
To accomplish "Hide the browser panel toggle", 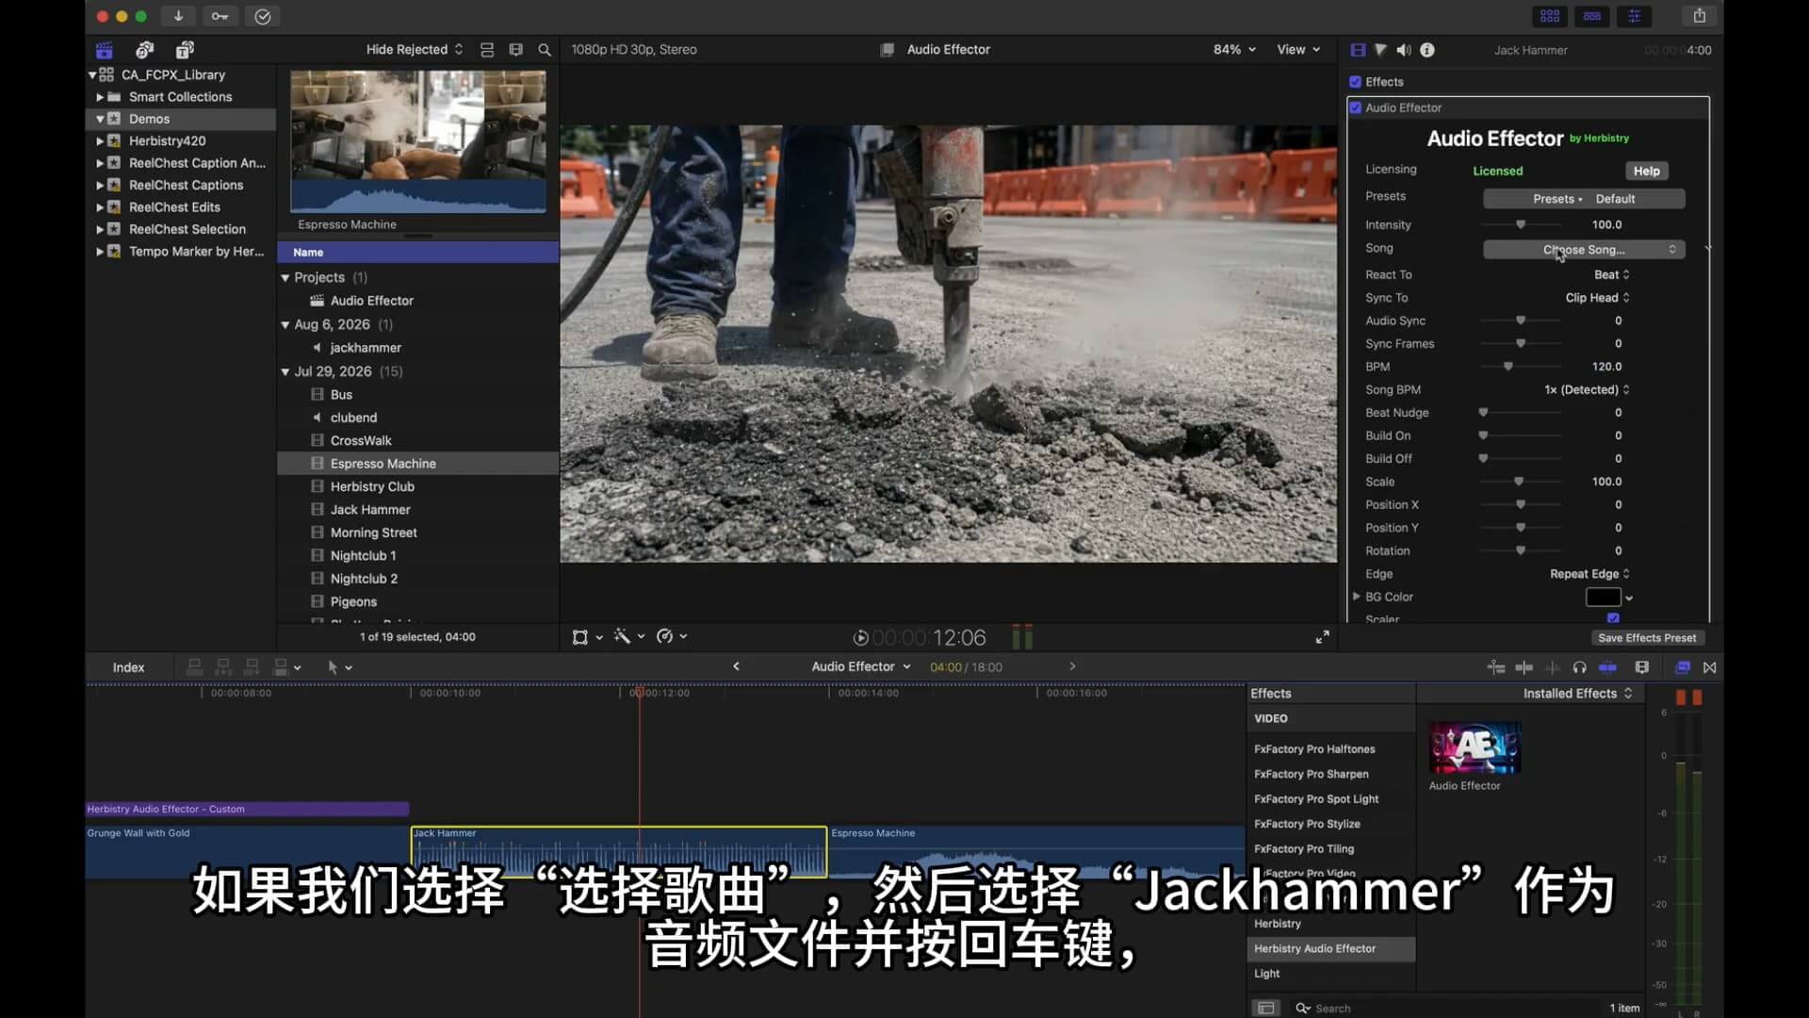I will click(x=1550, y=16).
